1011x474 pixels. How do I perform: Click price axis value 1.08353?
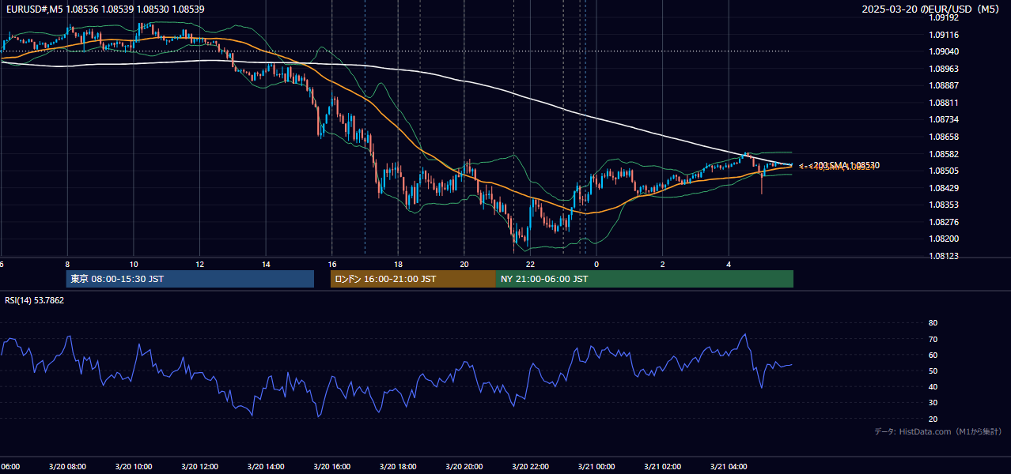pyautogui.click(x=945, y=205)
